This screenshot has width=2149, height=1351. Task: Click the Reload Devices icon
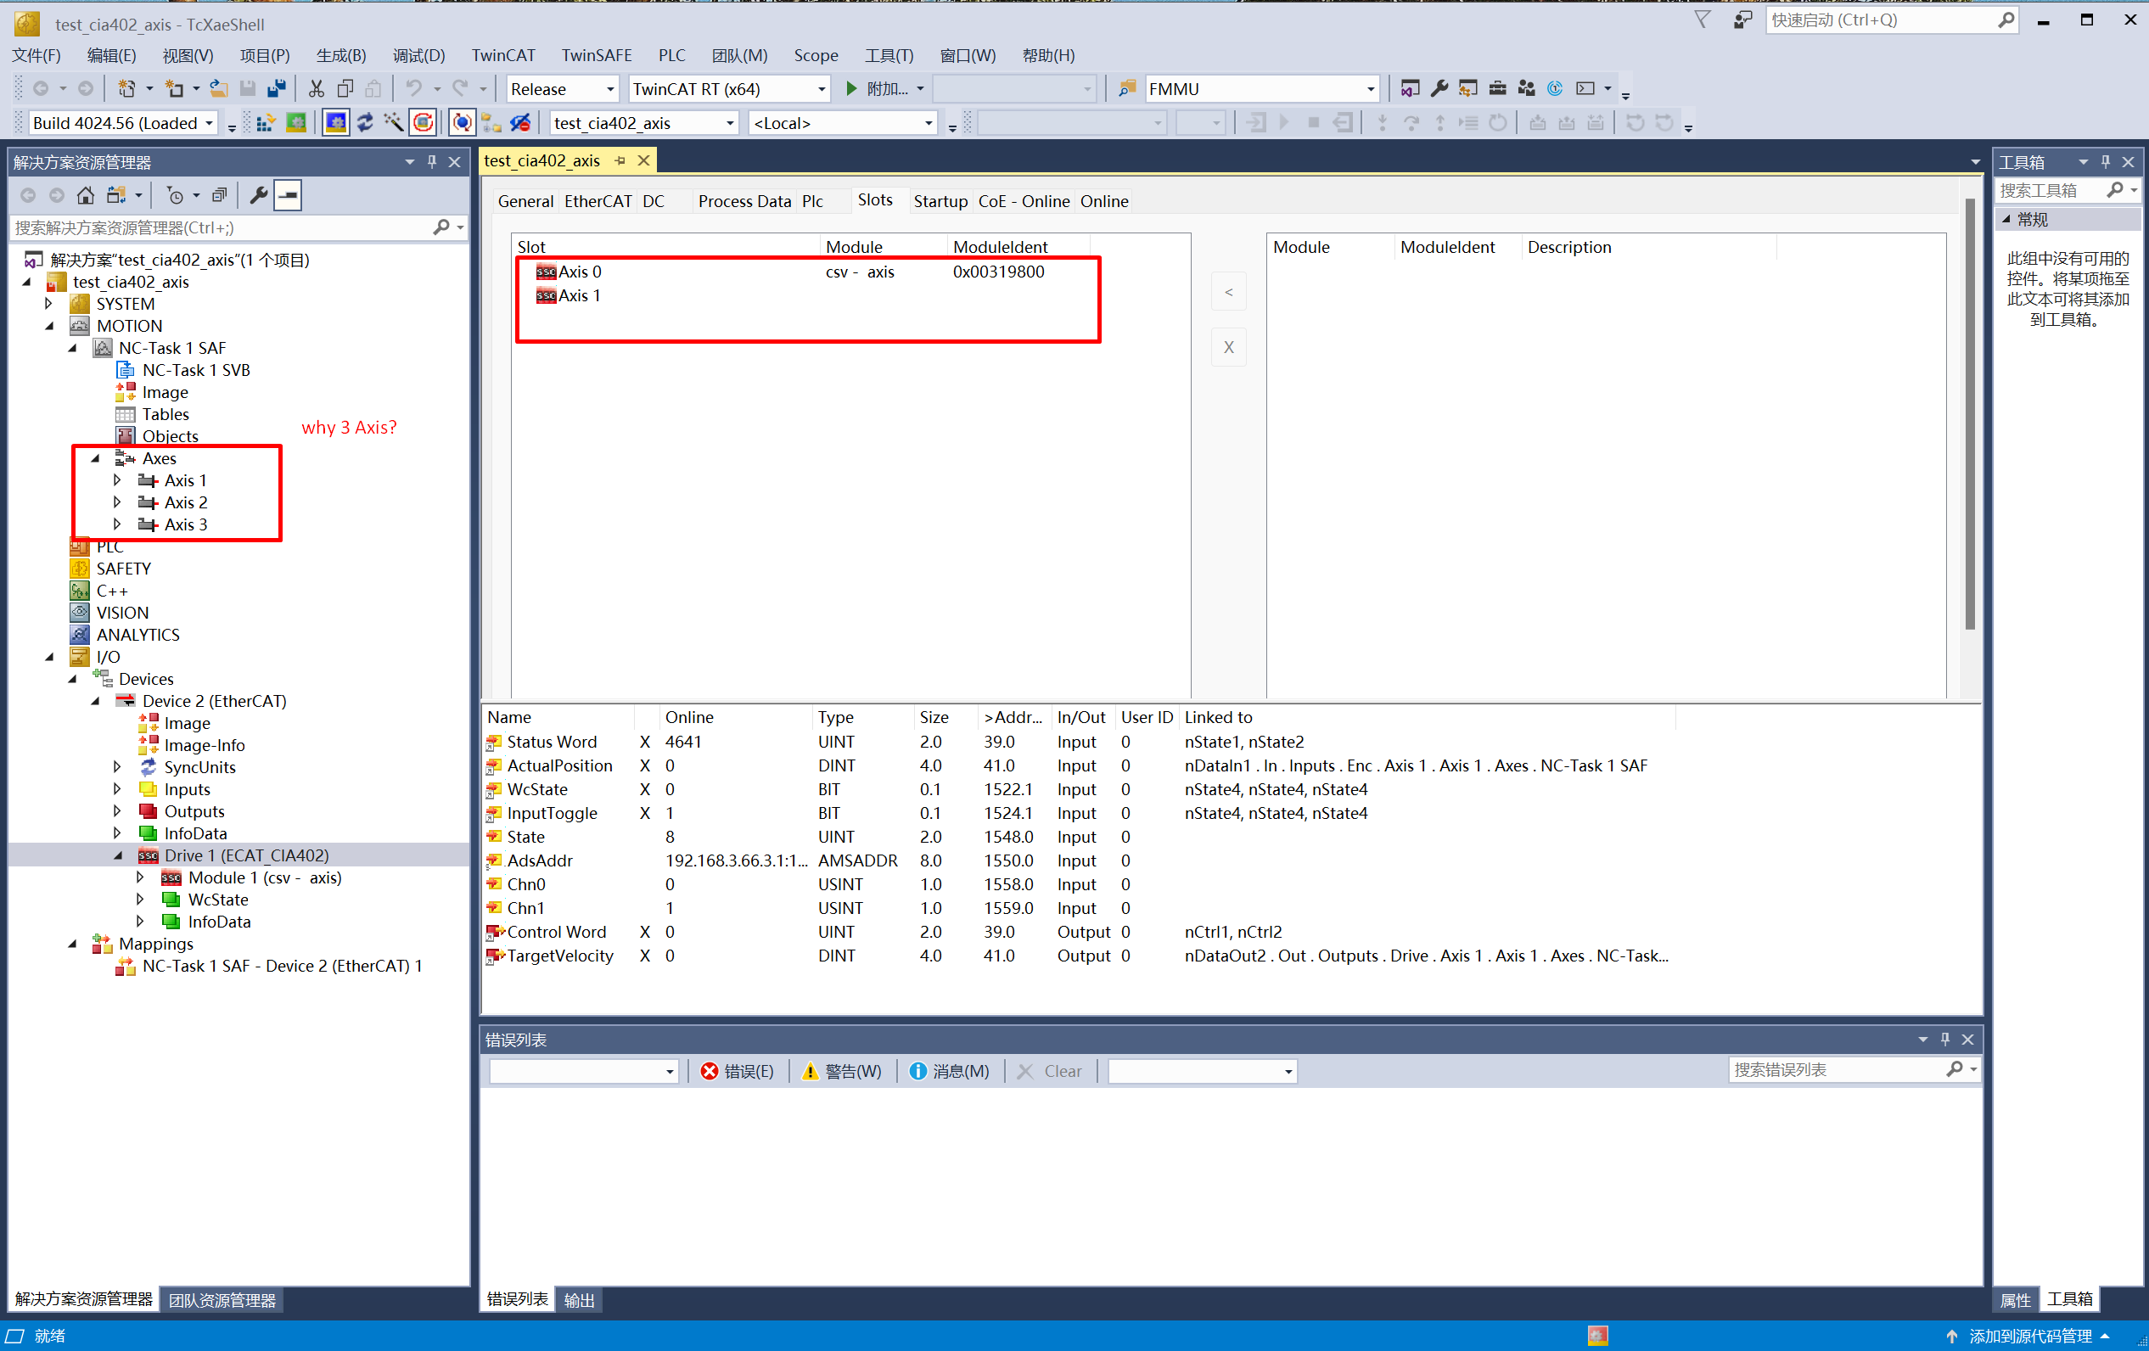click(x=365, y=123)
